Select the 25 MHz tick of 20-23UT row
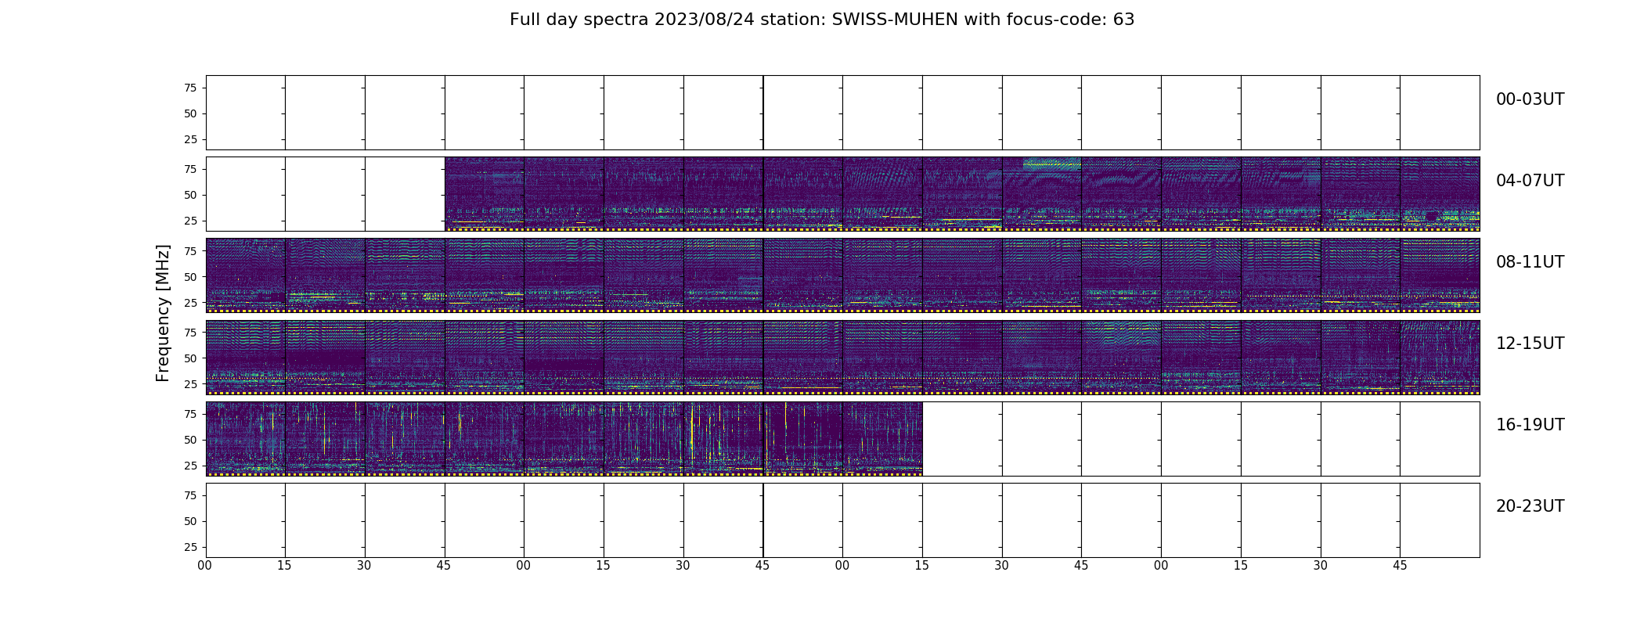The width and height of the screenshot is (1644, 626). coord(190,547)
